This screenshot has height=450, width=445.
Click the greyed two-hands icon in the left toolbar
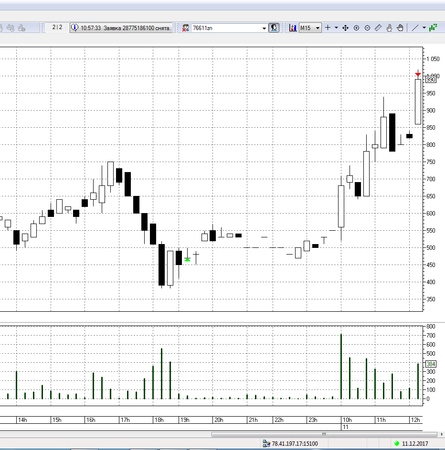tap(11, 28)
